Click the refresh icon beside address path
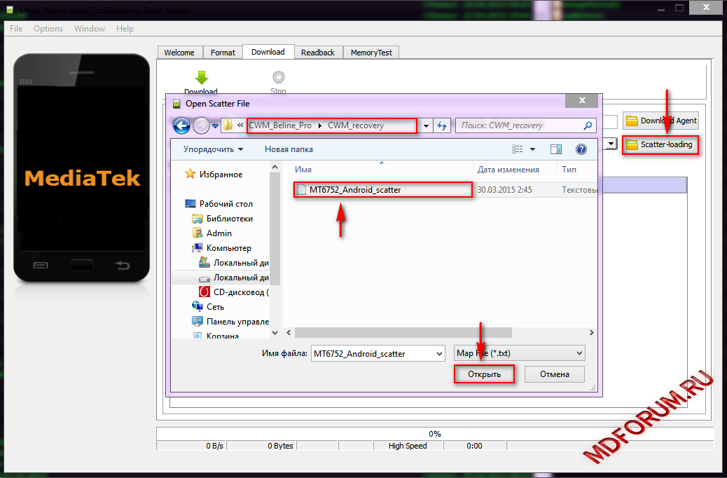 pos(442,125)
